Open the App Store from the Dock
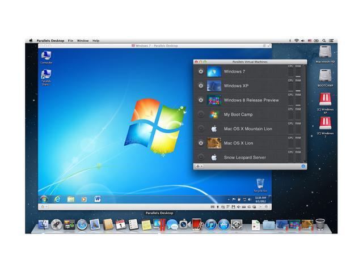Viewport: 363px width, 272px height. point(223,224)
